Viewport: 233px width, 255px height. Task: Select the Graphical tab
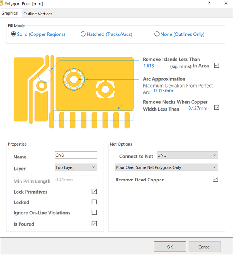pyautogui.click(x=10, y=13)
